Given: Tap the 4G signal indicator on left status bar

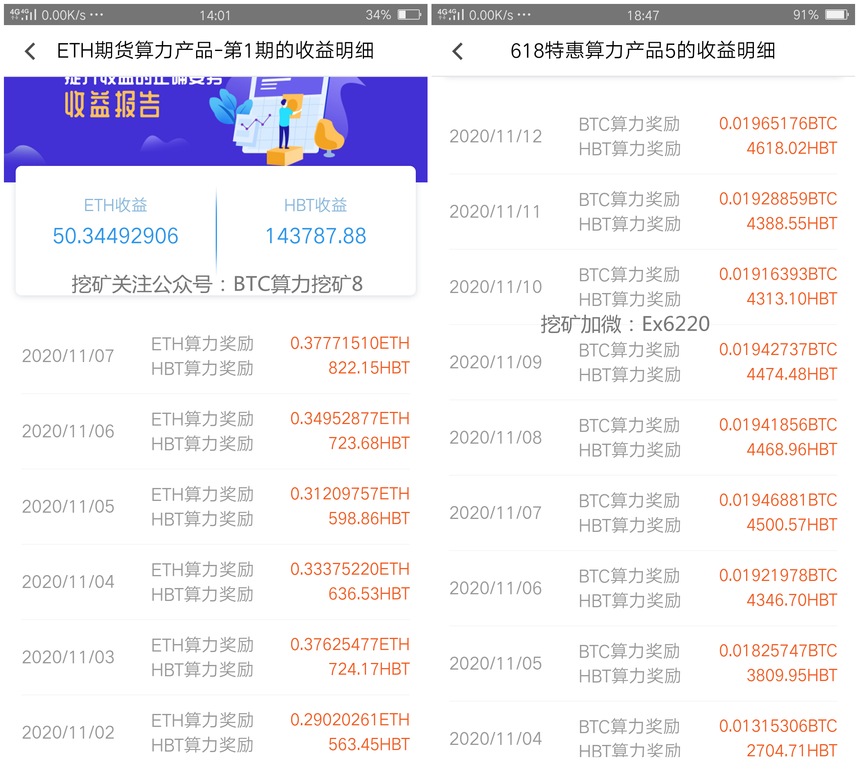Looking at the screenshot, I should (x=17, y=14).
